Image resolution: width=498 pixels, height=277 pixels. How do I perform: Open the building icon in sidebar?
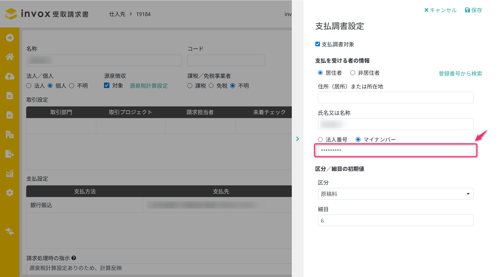coord(10,135)
